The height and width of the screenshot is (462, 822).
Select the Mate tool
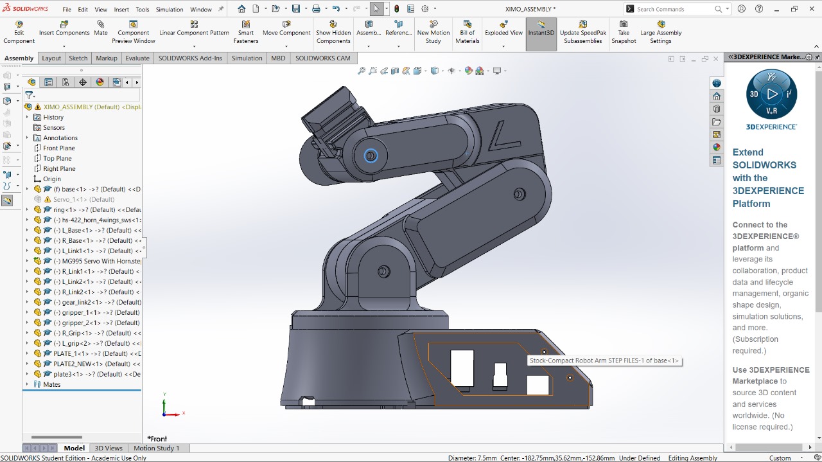[101, 29]
